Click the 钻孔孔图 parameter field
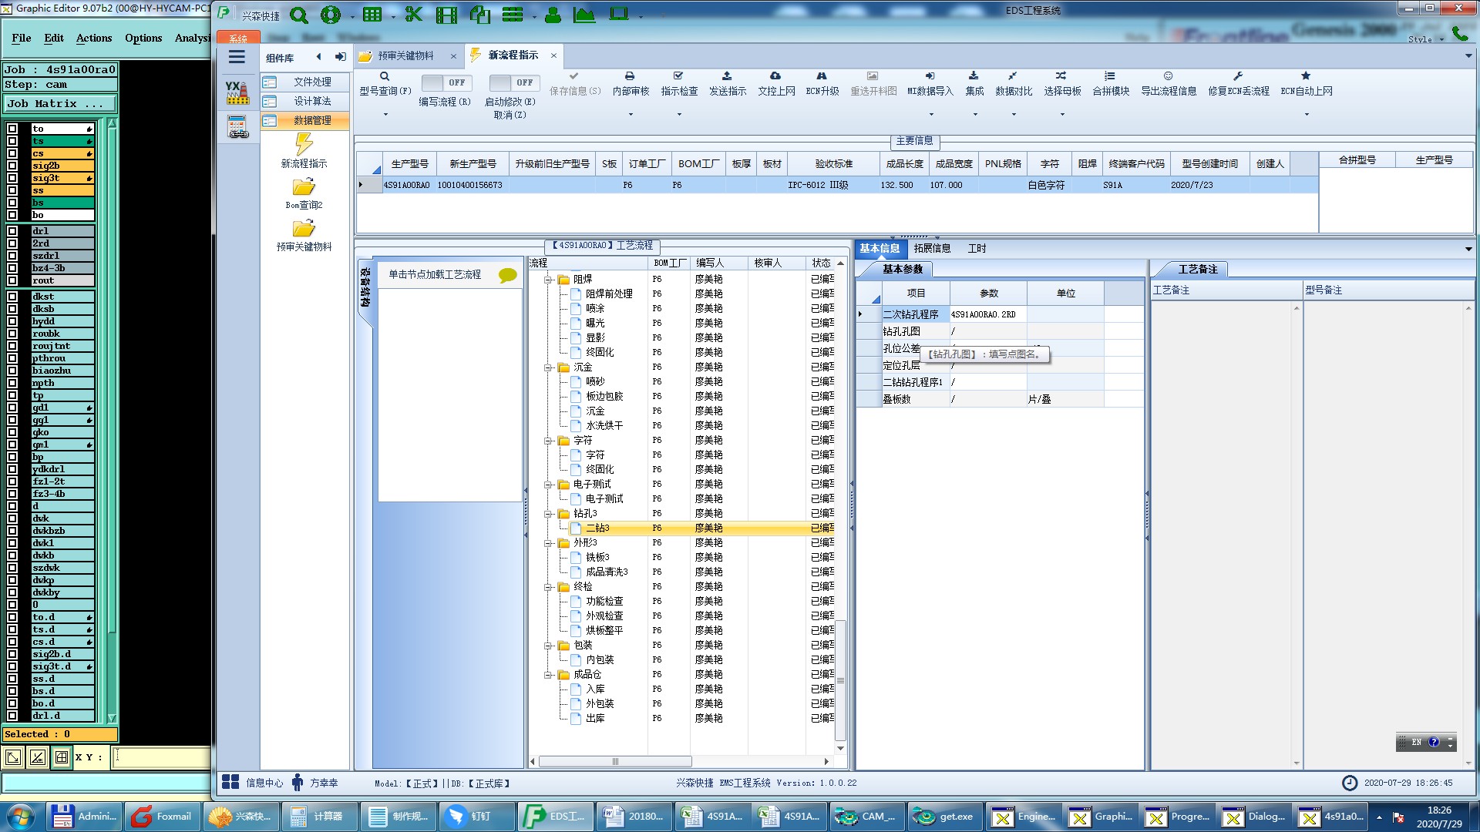 [x=987, y=331]
